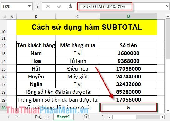Add a new sheet with plus icon
The image size is (170, 121).
(x=86, y=117)
